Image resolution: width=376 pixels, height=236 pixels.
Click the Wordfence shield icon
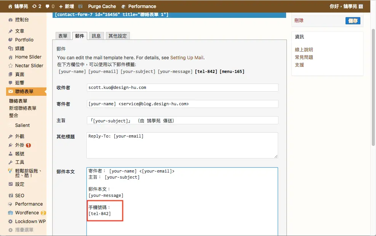point(10,213)
